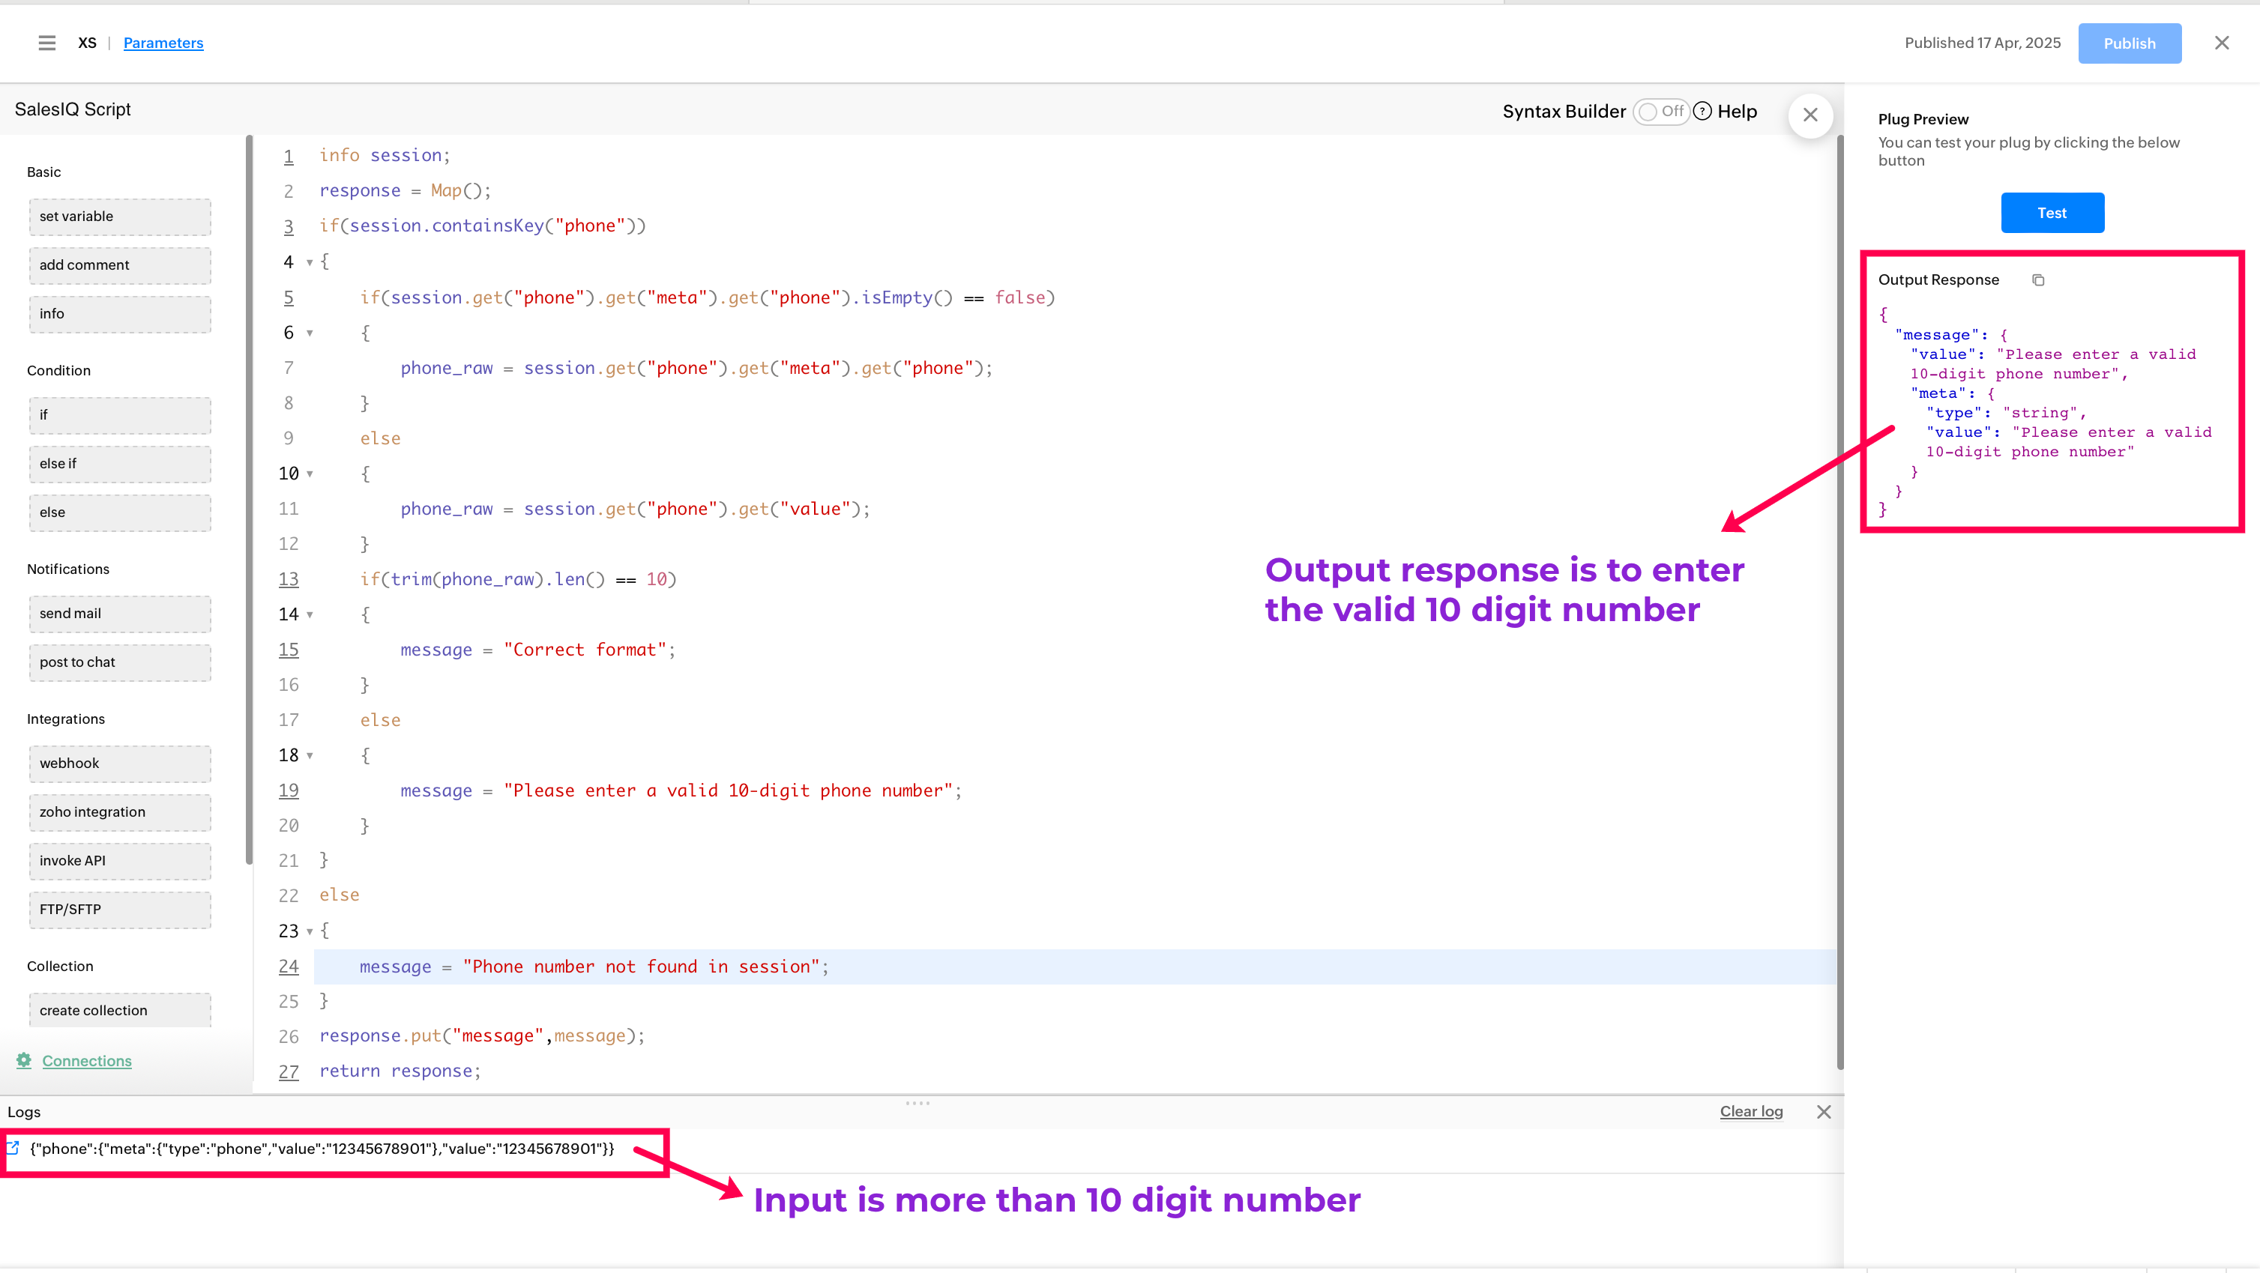Click the Publish button
Screen dimensions: 2260x1273
(x=2130, y=43)
